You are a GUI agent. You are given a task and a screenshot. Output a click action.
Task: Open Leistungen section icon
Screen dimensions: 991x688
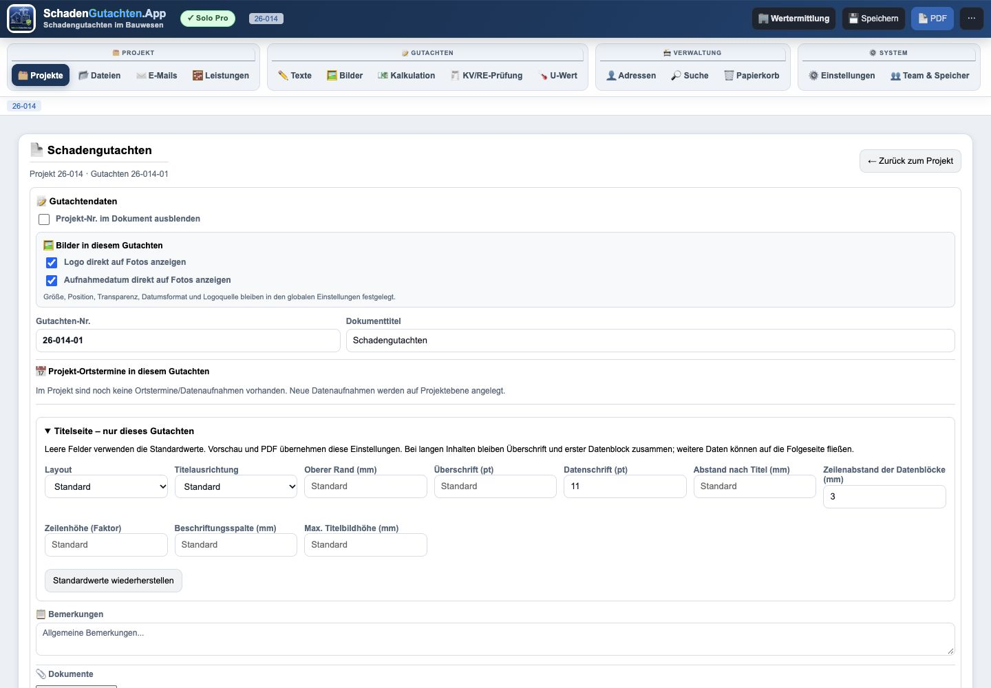click(x=198, y=76)
